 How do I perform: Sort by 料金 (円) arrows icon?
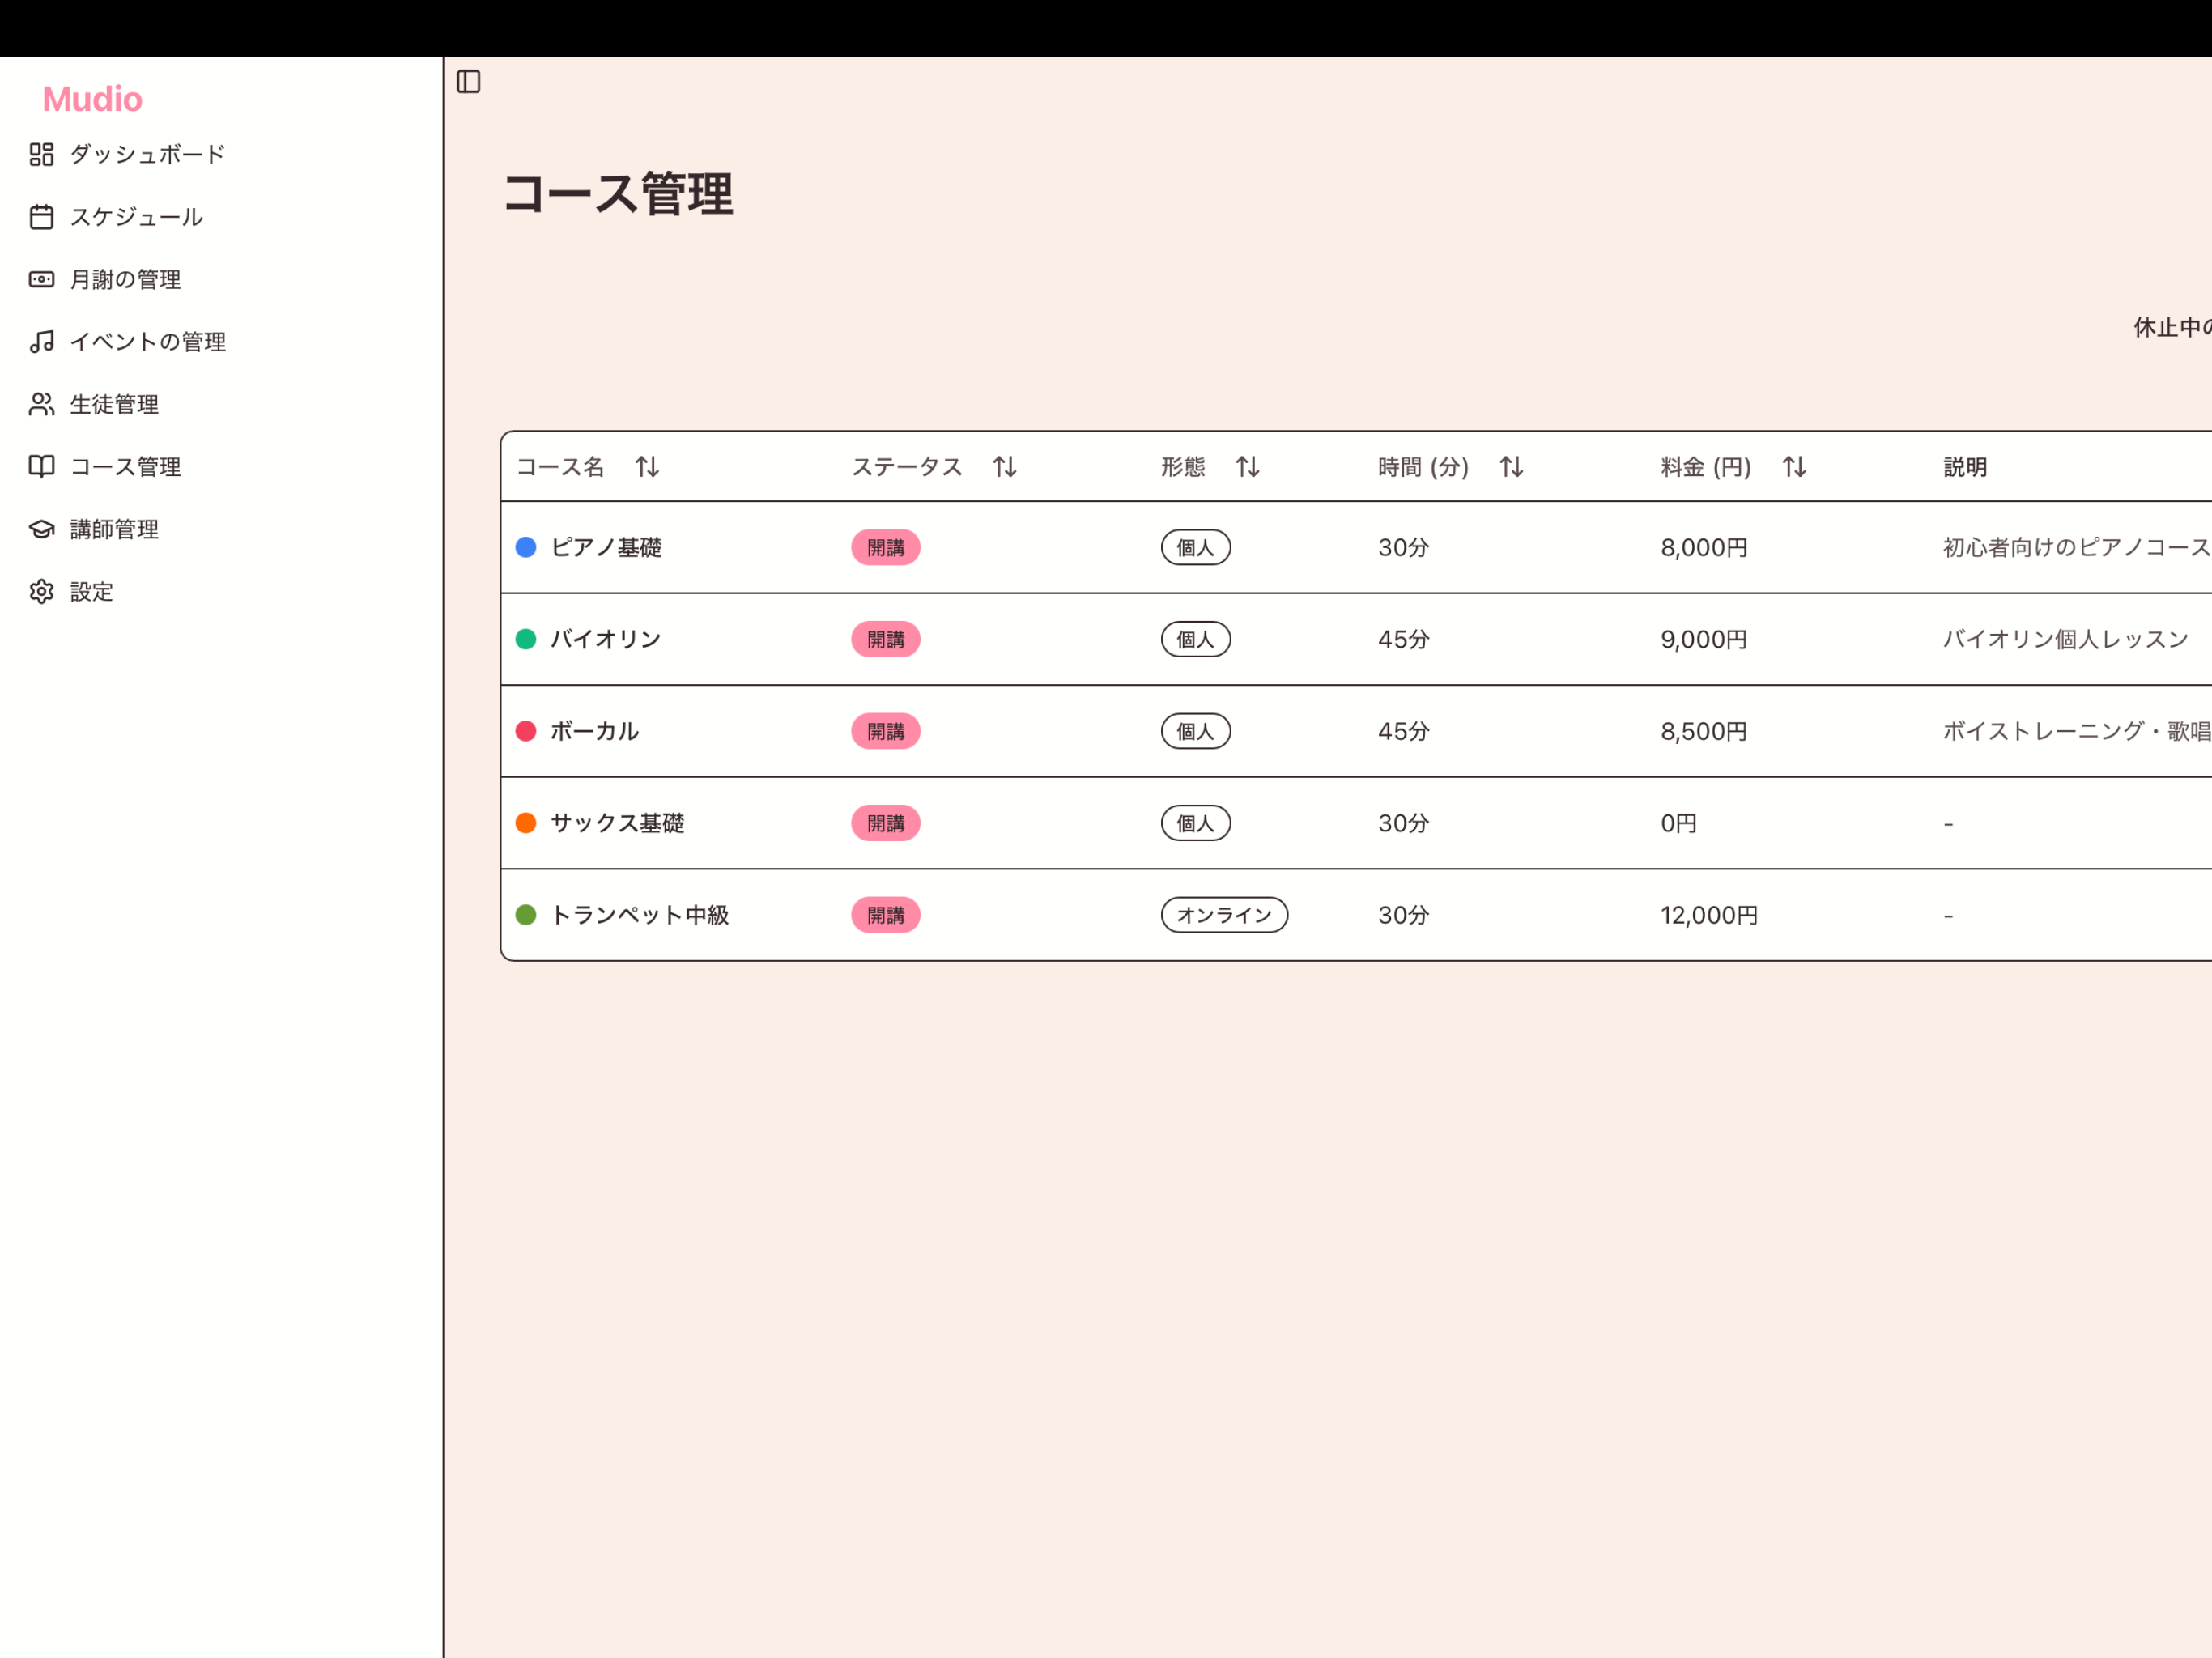coord(1794,467)
